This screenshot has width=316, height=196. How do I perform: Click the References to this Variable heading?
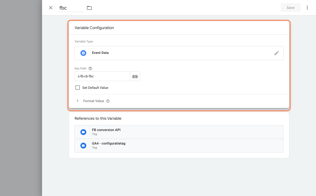[x=98, y=118]
